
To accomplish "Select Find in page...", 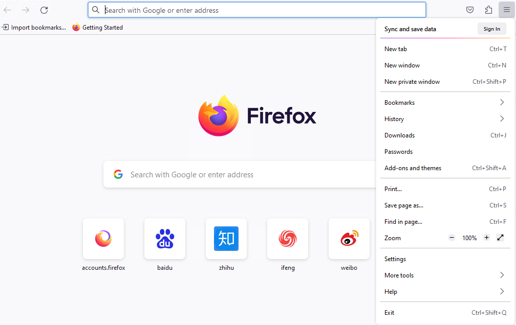I will click(x=445, y=222).
